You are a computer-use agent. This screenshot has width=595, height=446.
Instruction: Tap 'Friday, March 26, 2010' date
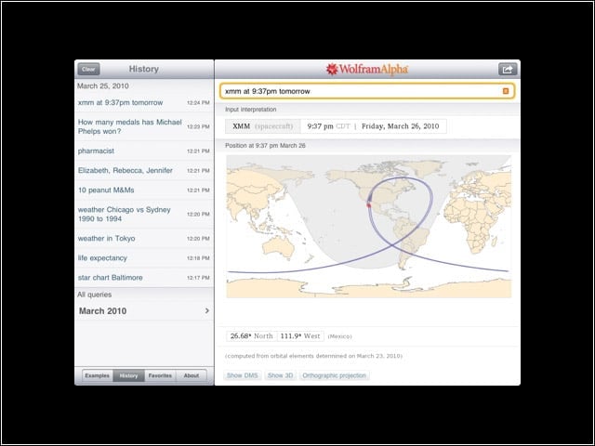pos(401,126)
